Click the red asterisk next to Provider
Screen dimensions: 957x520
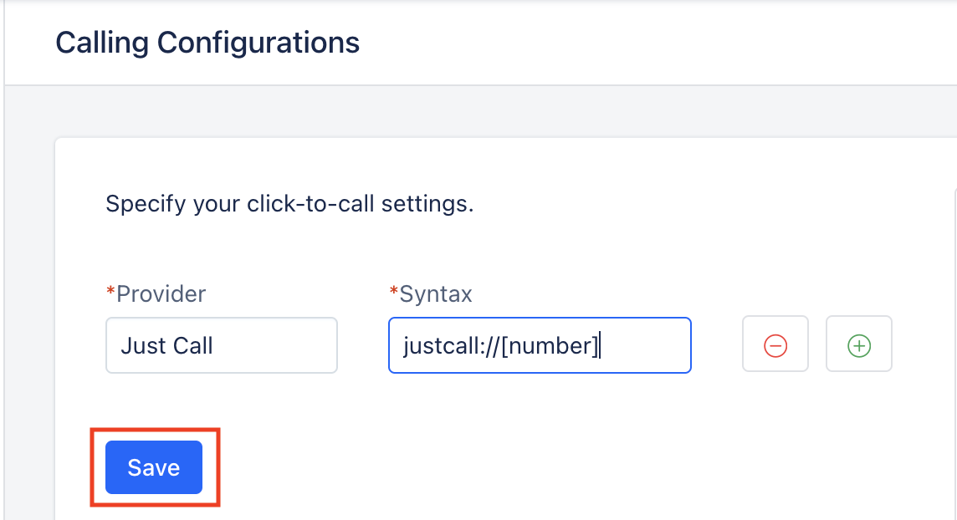coord(110,290)
